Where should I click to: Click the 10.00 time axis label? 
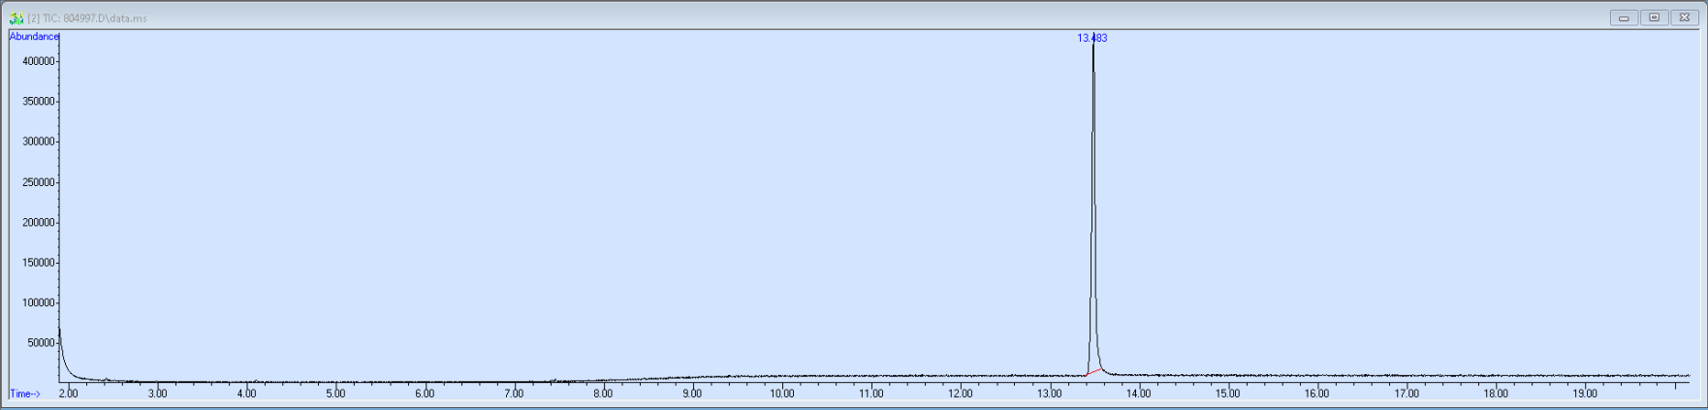[x=782, y=394]
